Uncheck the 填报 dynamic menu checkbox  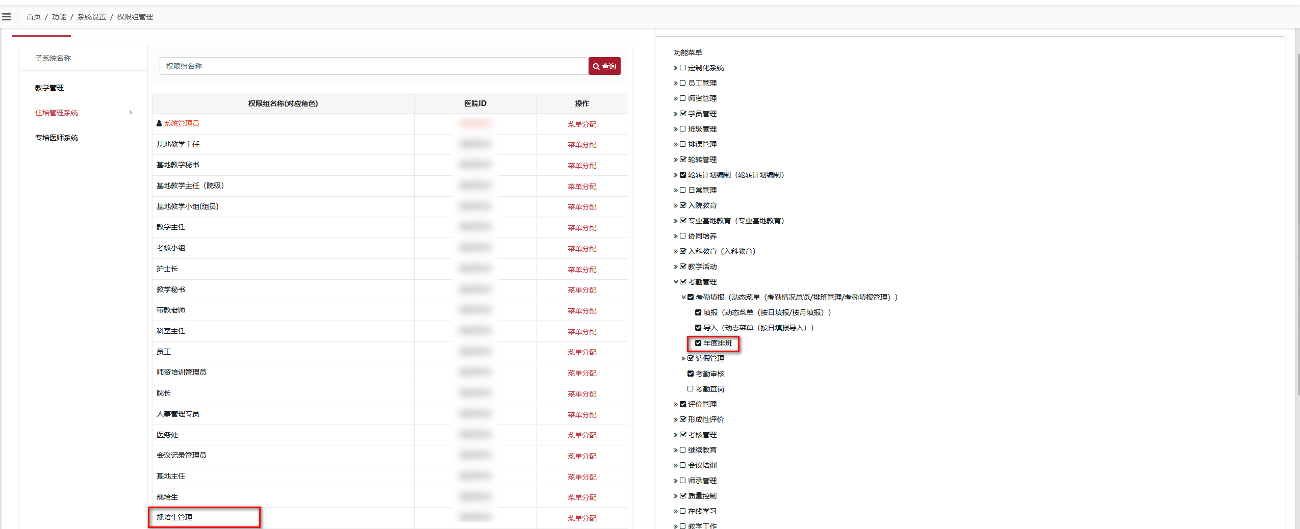[698, 312]
